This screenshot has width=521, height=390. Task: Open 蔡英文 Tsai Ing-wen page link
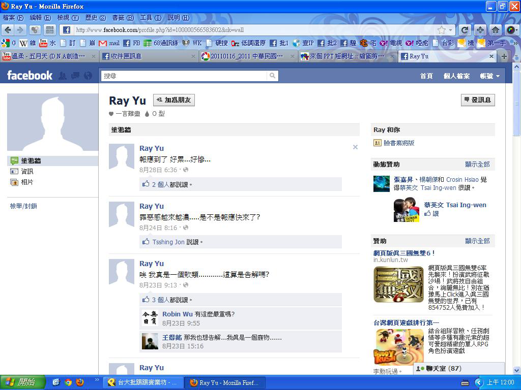click(x=455, y=205)
